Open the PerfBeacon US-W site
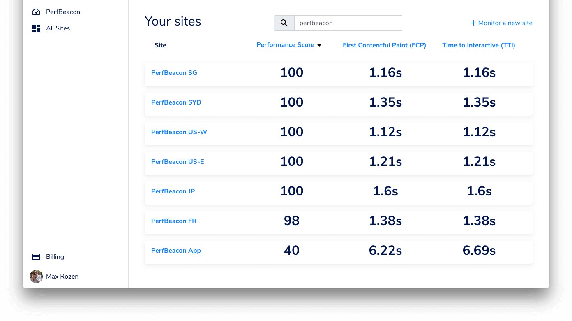Image resolution: width=572 pixels, height=321 pixels. pyautogui.click(x=179, y=132)
